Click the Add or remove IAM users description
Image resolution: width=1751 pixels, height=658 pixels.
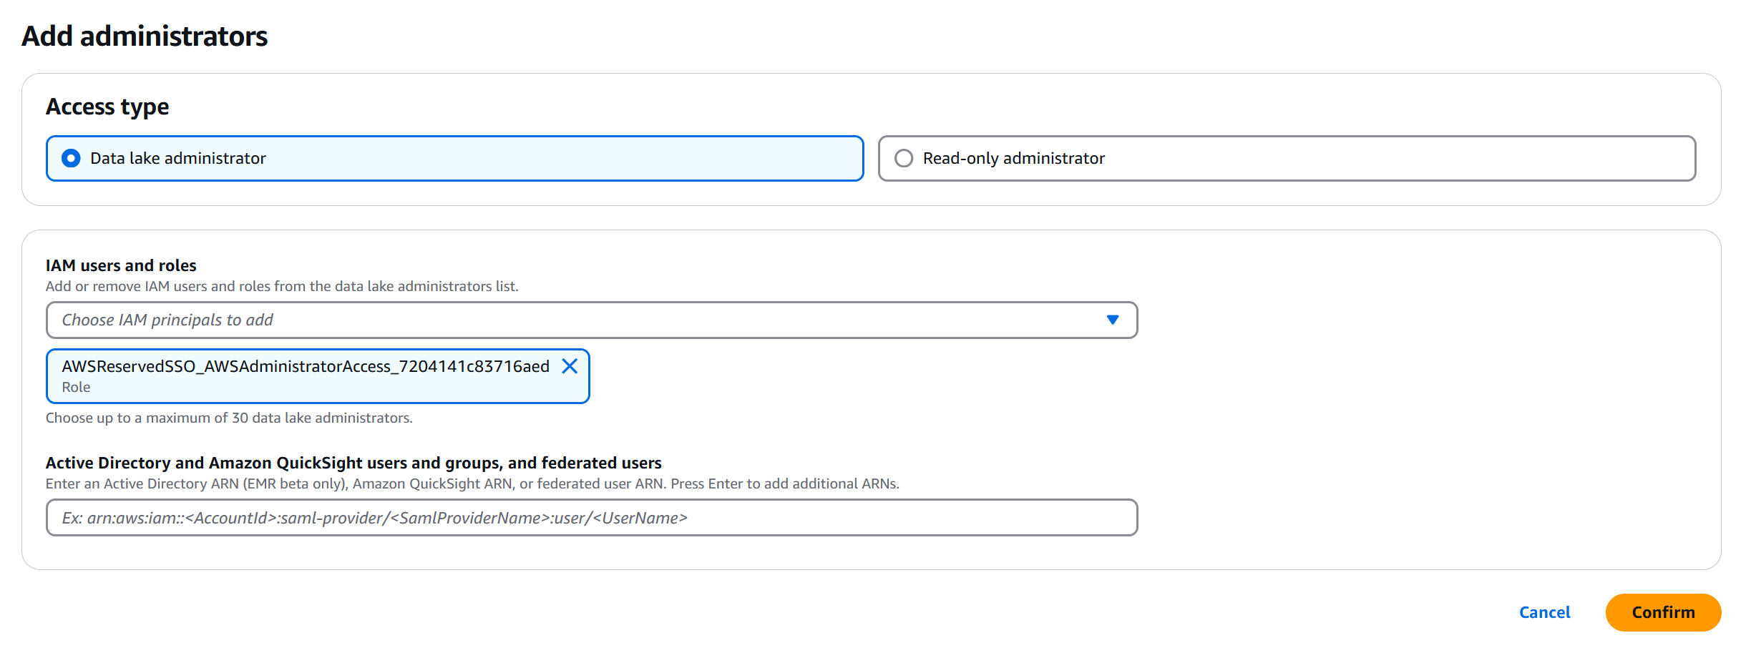pos(282,286)
